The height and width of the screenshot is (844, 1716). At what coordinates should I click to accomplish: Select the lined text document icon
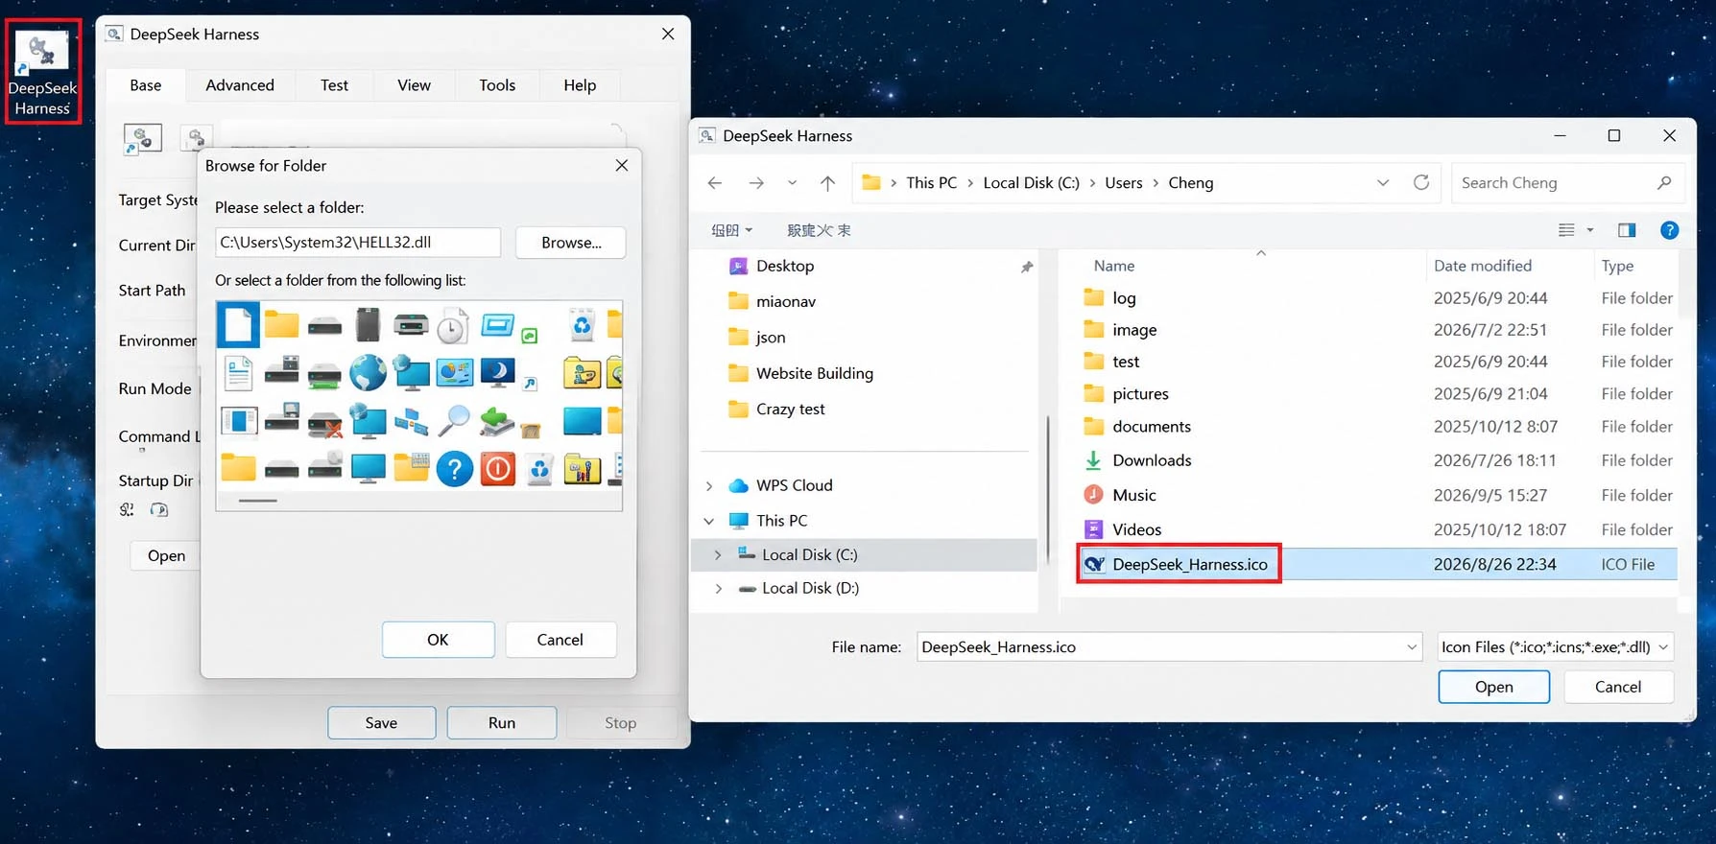click(x=238, y=373)
